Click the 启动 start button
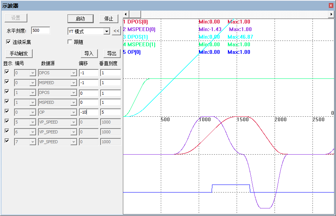The width and height of the screenshot is (336, 216). [x=80, y=19]
